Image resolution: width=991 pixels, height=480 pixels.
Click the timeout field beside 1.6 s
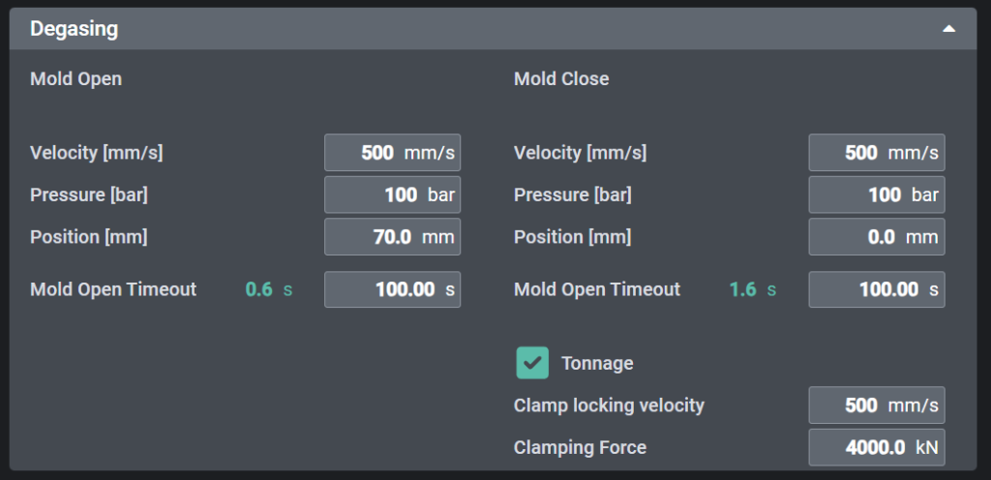tap(876, 289)
